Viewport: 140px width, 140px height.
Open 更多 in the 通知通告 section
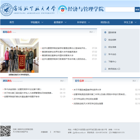(63, 81)
